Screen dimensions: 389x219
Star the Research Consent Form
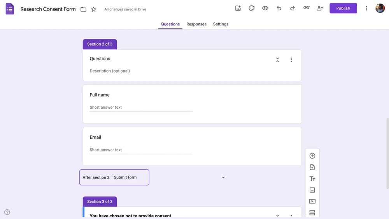(94, 9)
